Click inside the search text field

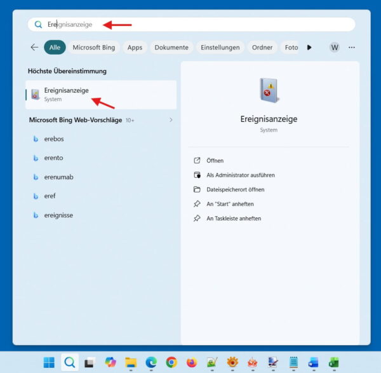pos(192,25)
